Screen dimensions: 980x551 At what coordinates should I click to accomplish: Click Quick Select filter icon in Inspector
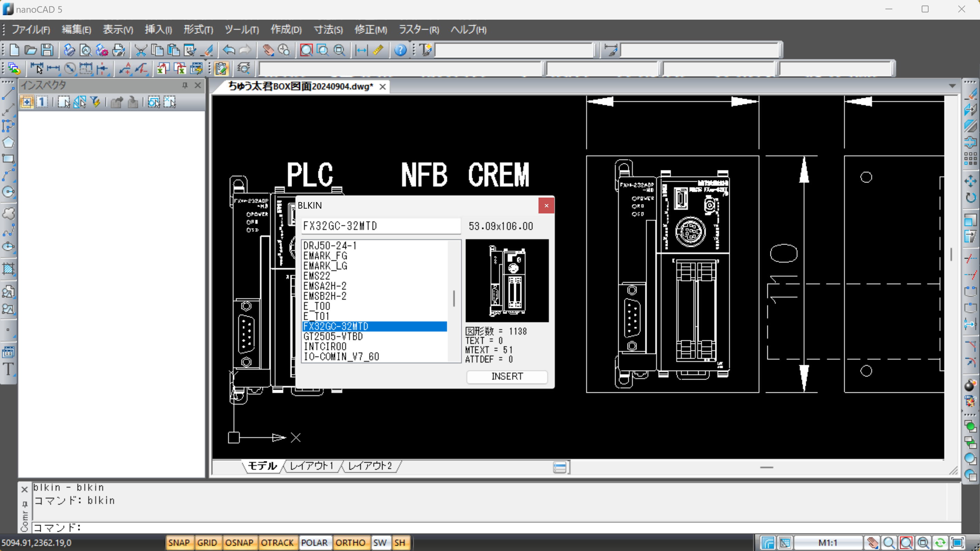coord(95,102)
